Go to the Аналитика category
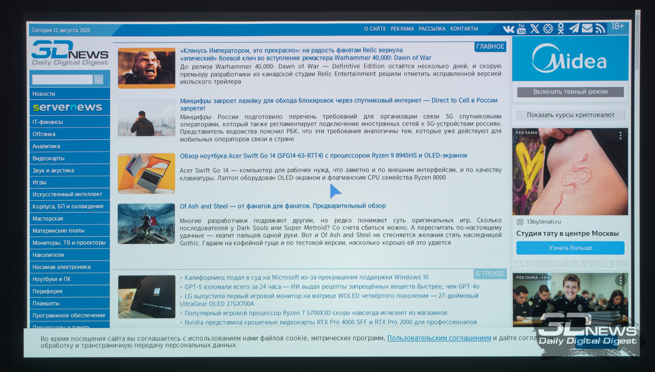Image resolution: width=655 pixels, height=372 pixels. coord(70,146)
